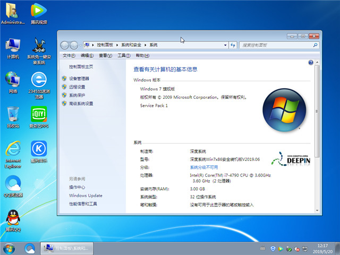Open 系统保护 (System protection) link
The height and width of the screenshot is (255, 340).
click(77, 95)
